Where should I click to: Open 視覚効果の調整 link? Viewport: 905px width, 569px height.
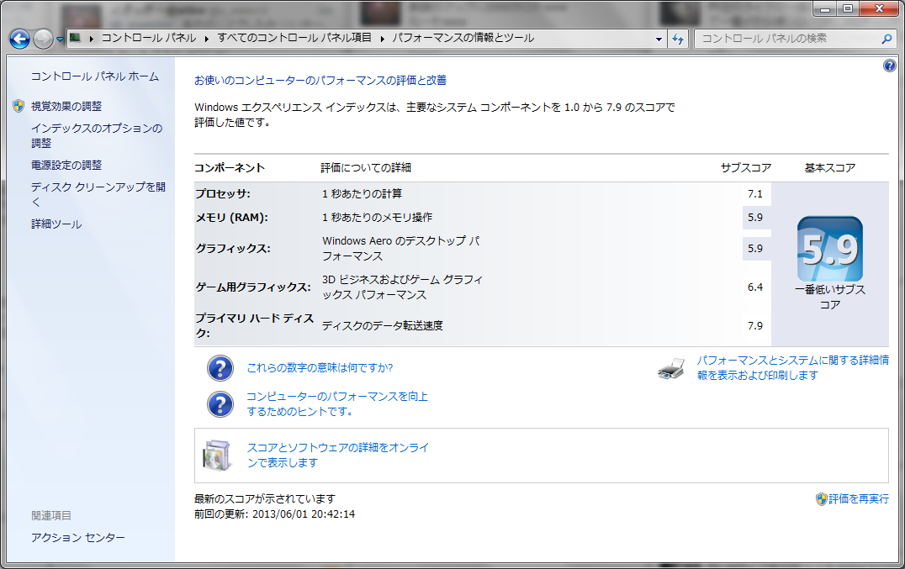click(66, 107)
